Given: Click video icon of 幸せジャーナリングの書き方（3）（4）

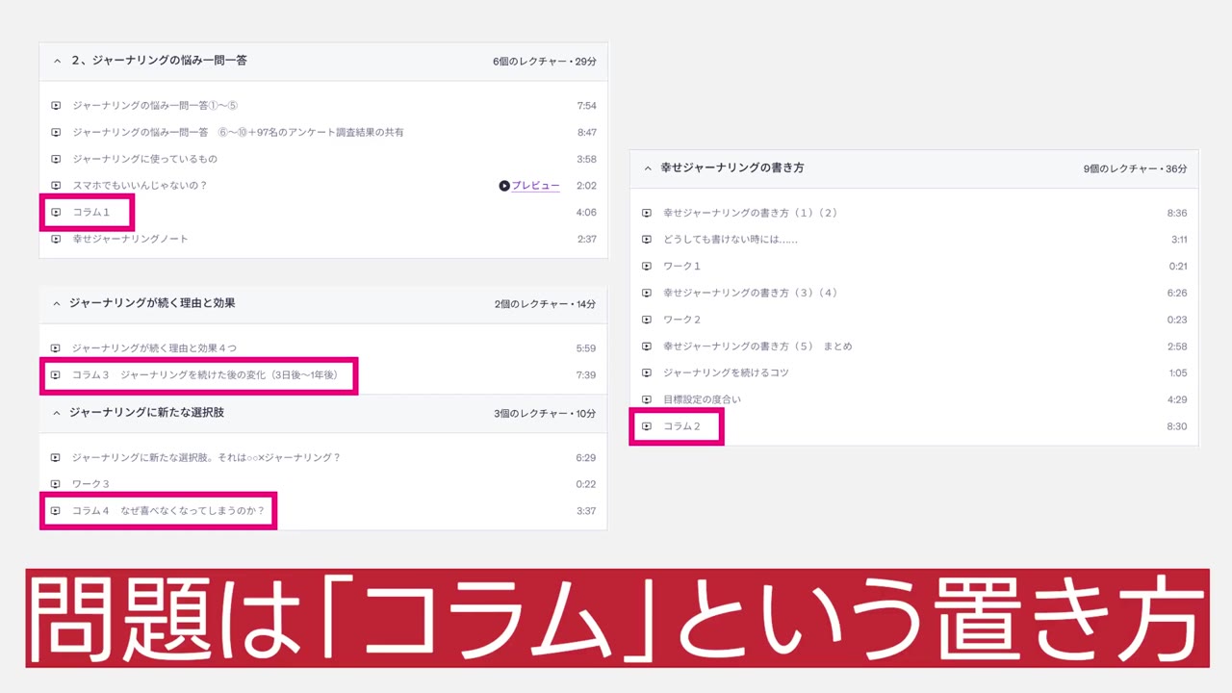Looking at the screenshot, I should [647, 293].
